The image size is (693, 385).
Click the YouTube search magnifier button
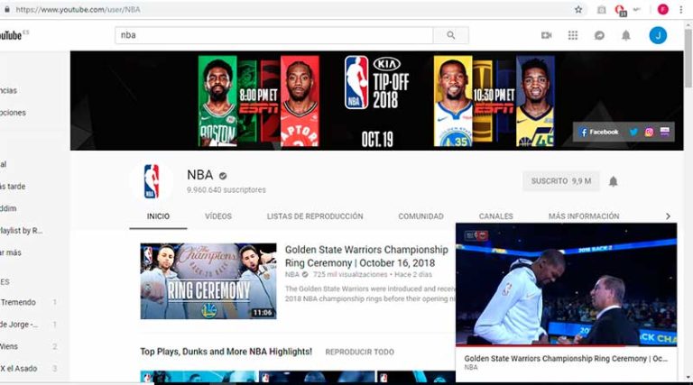(451, 35)
